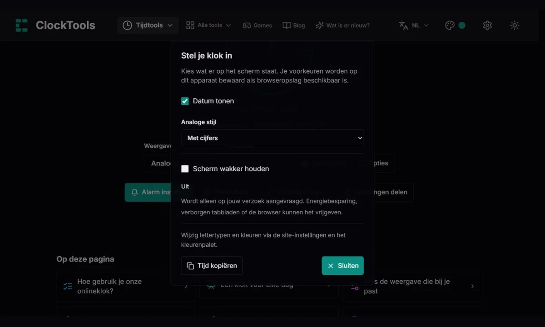Click the sparkle icon beside Wat is er nieuw
Image resolution: width=545 pixels, height=327 pixels.
click(x=320, y=25)
